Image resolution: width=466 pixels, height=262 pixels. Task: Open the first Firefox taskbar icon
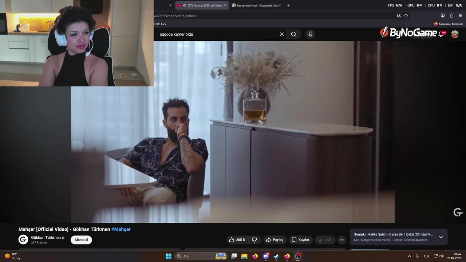[x=255, y=256]
